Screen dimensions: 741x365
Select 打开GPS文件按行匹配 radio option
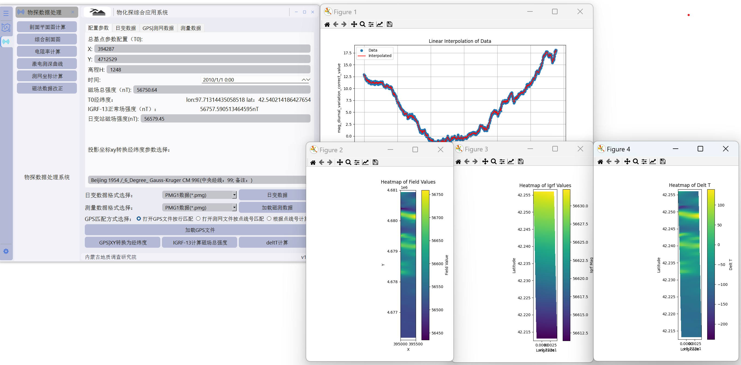[x=139, y=219]
